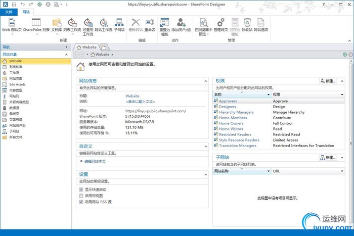
Task: Collapse the 设置 section
Action: tap(205, 174)
